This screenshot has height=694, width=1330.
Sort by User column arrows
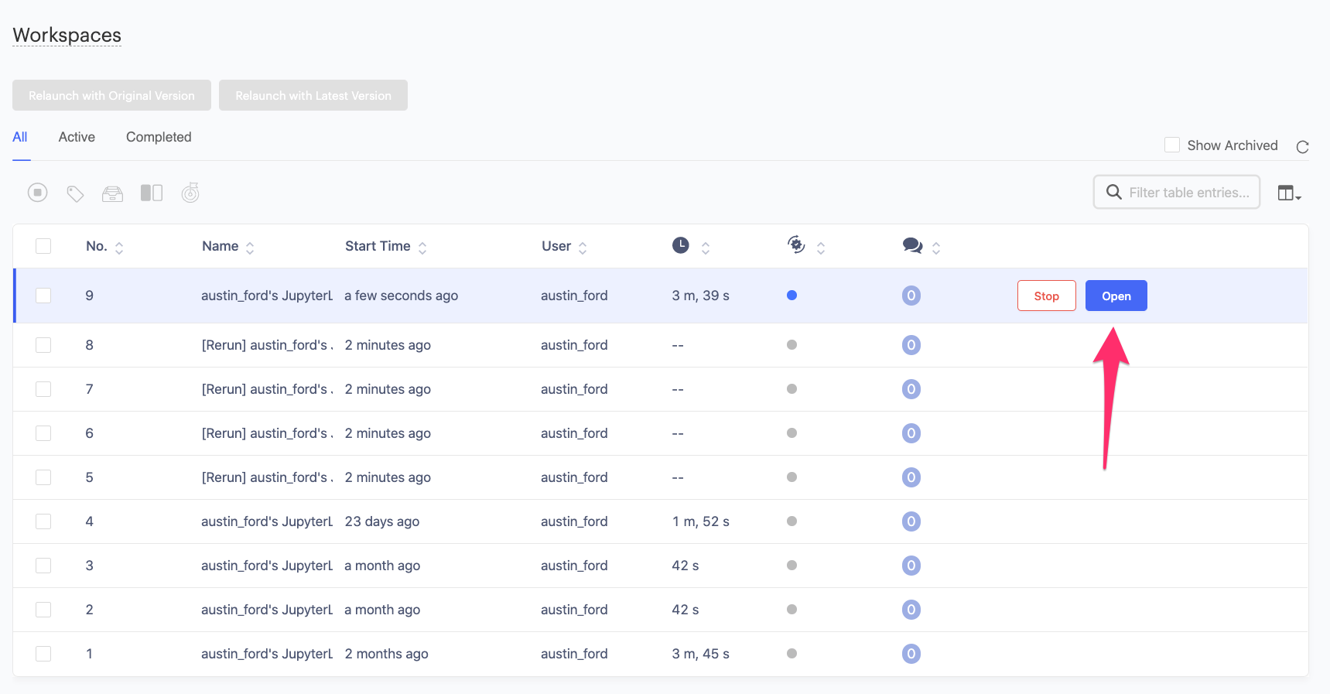tap(583, 248)
